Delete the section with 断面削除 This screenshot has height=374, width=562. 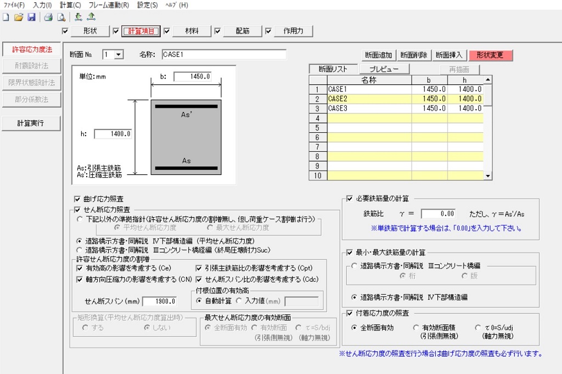click(414, 55)
